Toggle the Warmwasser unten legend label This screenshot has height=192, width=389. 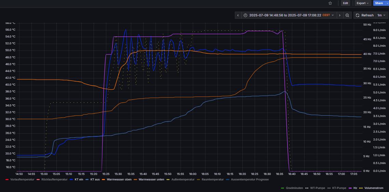click(151, 179)
